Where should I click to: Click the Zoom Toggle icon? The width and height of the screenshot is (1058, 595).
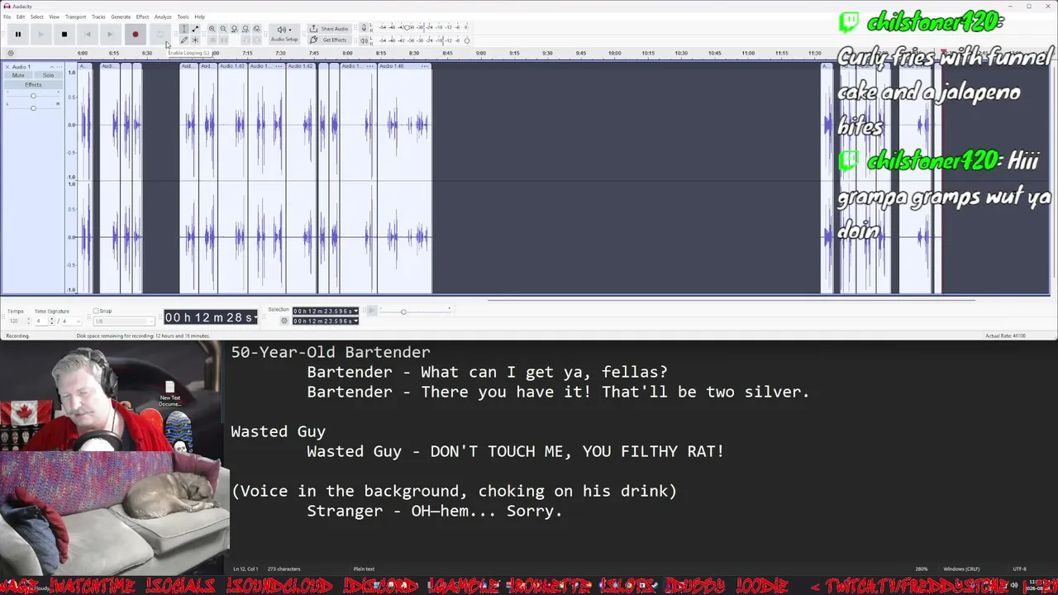256,29
